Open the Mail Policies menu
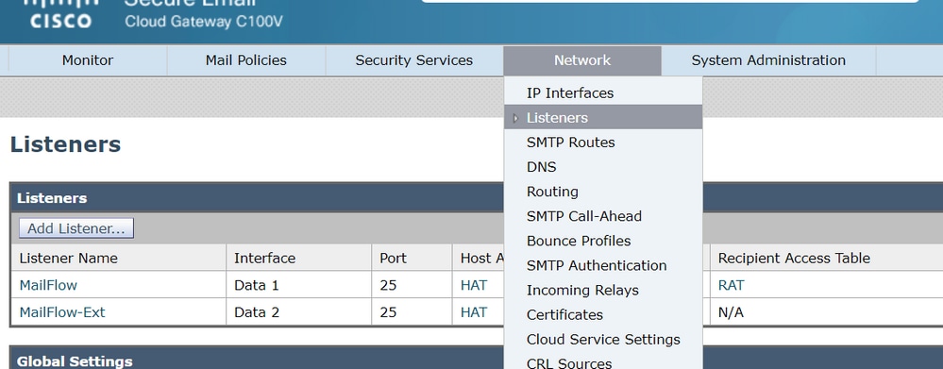943x369 pixels. coord(246,60)
